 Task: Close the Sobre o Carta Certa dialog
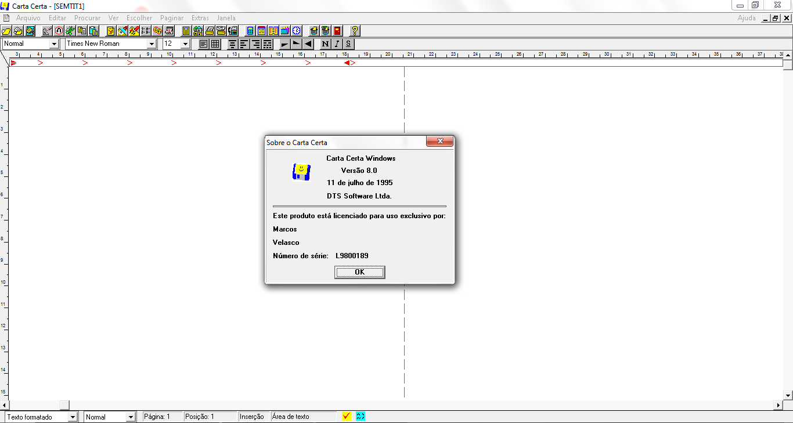(439, 142)
